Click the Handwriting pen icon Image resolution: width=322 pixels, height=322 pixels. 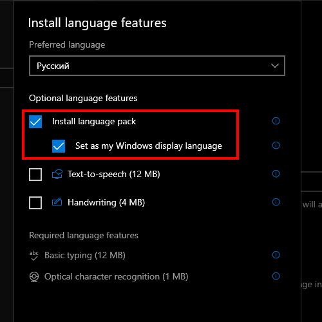(57, 202)
